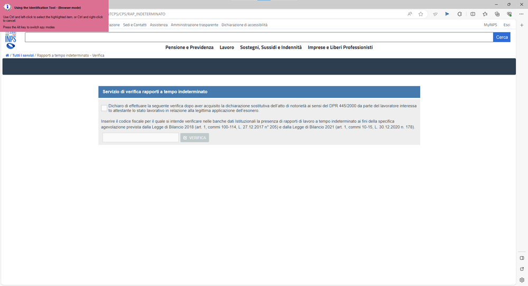
Task: Toggle the split screen icon
Action: [473, 14]
